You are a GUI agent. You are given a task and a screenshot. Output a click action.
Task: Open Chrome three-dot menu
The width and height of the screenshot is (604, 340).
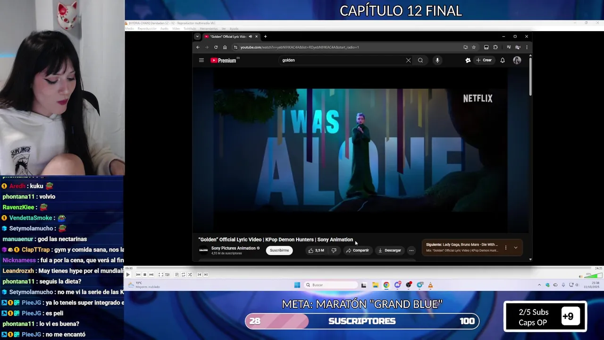coord(527,47)
